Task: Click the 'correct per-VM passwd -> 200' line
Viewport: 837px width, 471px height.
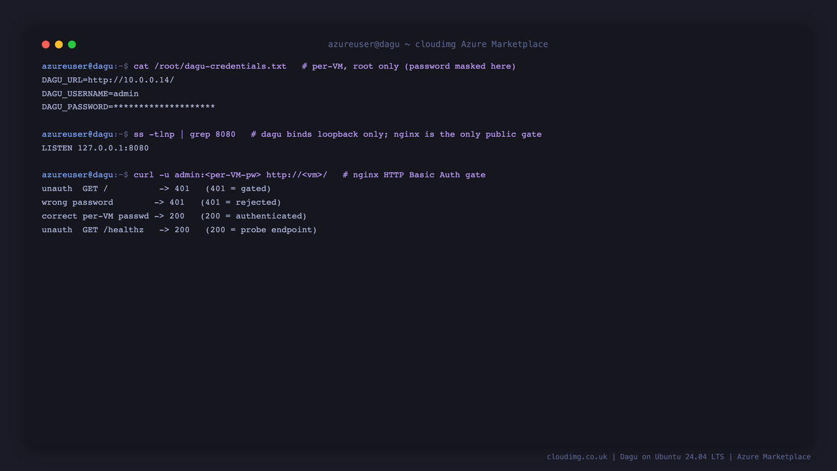Action: click(174, 216)
